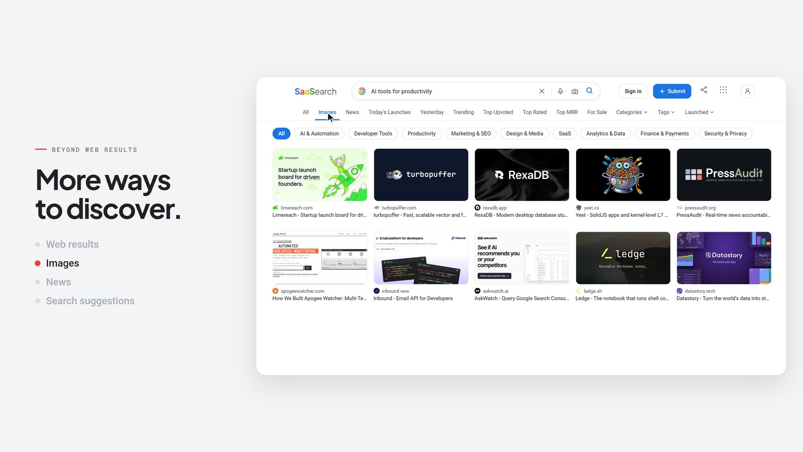Filter by Finance & Payments chip

(x=664, y=134)
